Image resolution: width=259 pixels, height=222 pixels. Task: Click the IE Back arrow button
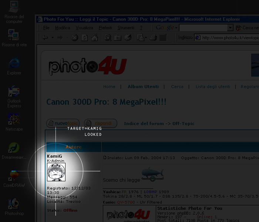[x=45, y=37]
